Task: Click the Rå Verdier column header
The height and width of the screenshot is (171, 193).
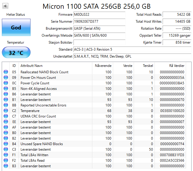Action: [x=170, y=65]
